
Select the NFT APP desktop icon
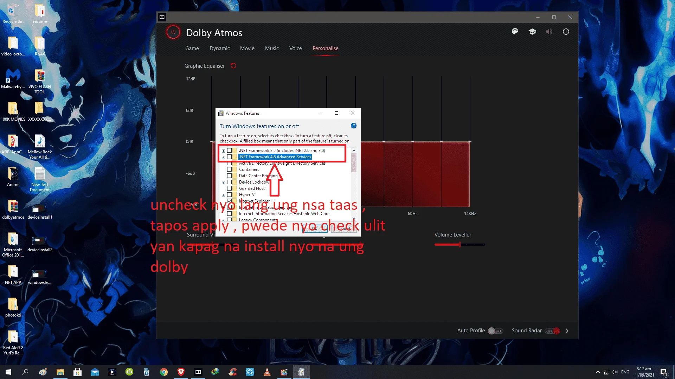[13, 274]
